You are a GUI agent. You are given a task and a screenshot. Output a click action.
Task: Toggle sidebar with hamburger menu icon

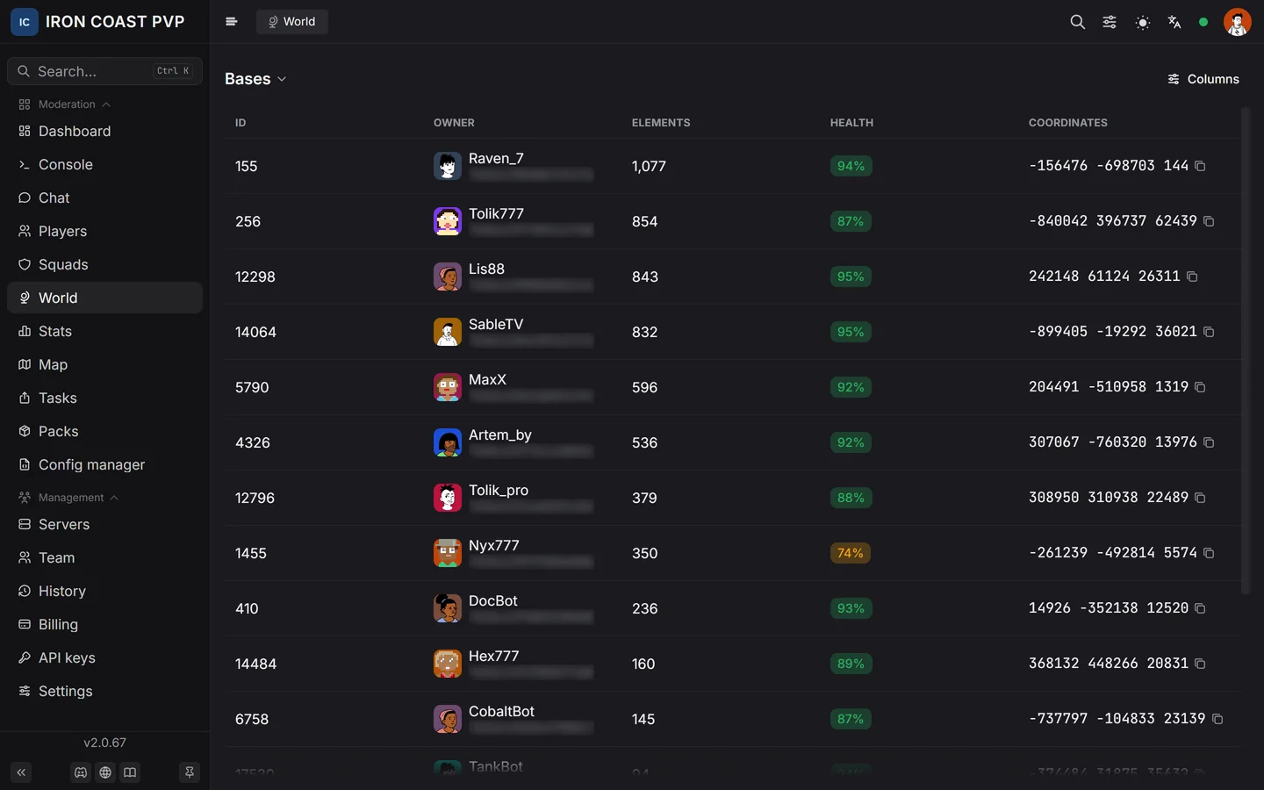(x=232, y=22)
